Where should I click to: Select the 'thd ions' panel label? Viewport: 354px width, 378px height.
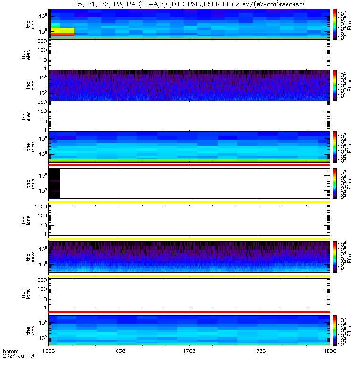[26, 294]
